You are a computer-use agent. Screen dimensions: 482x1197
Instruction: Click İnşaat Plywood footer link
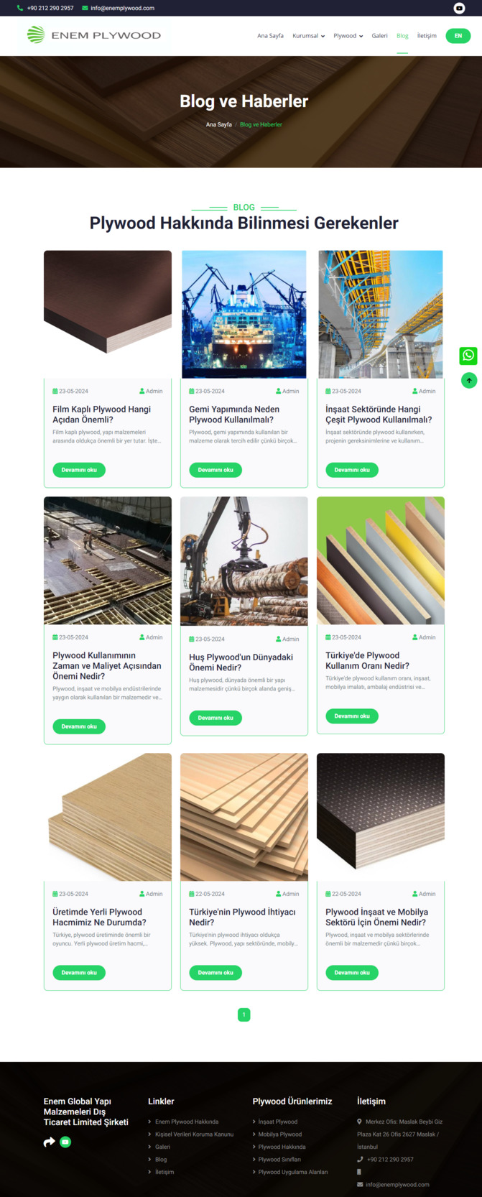277,1122
